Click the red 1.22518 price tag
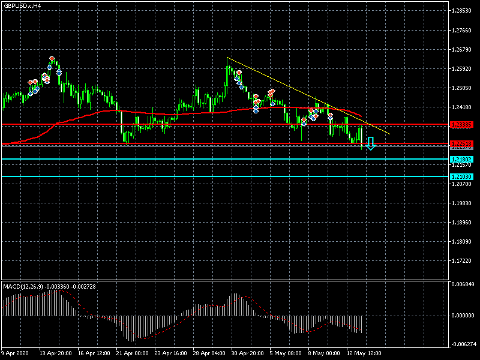480x360 pixels. coord(461,143)
